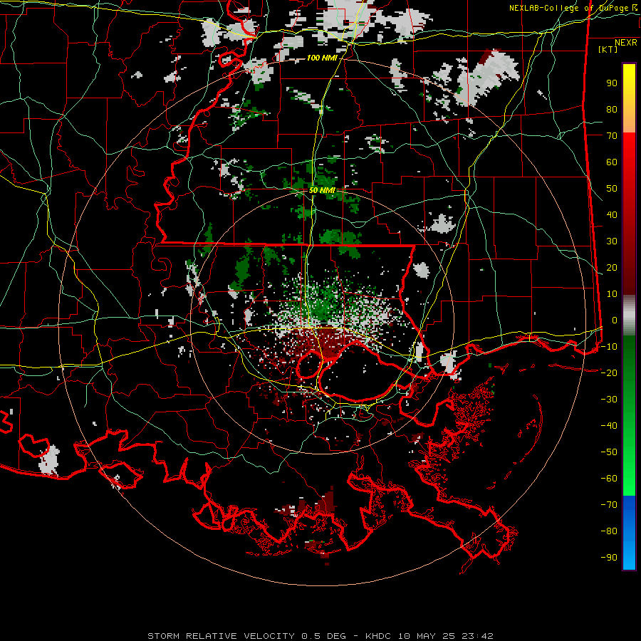Click the 30 value on the velocity scale
The image size is (641, 641).
(612, 241)
